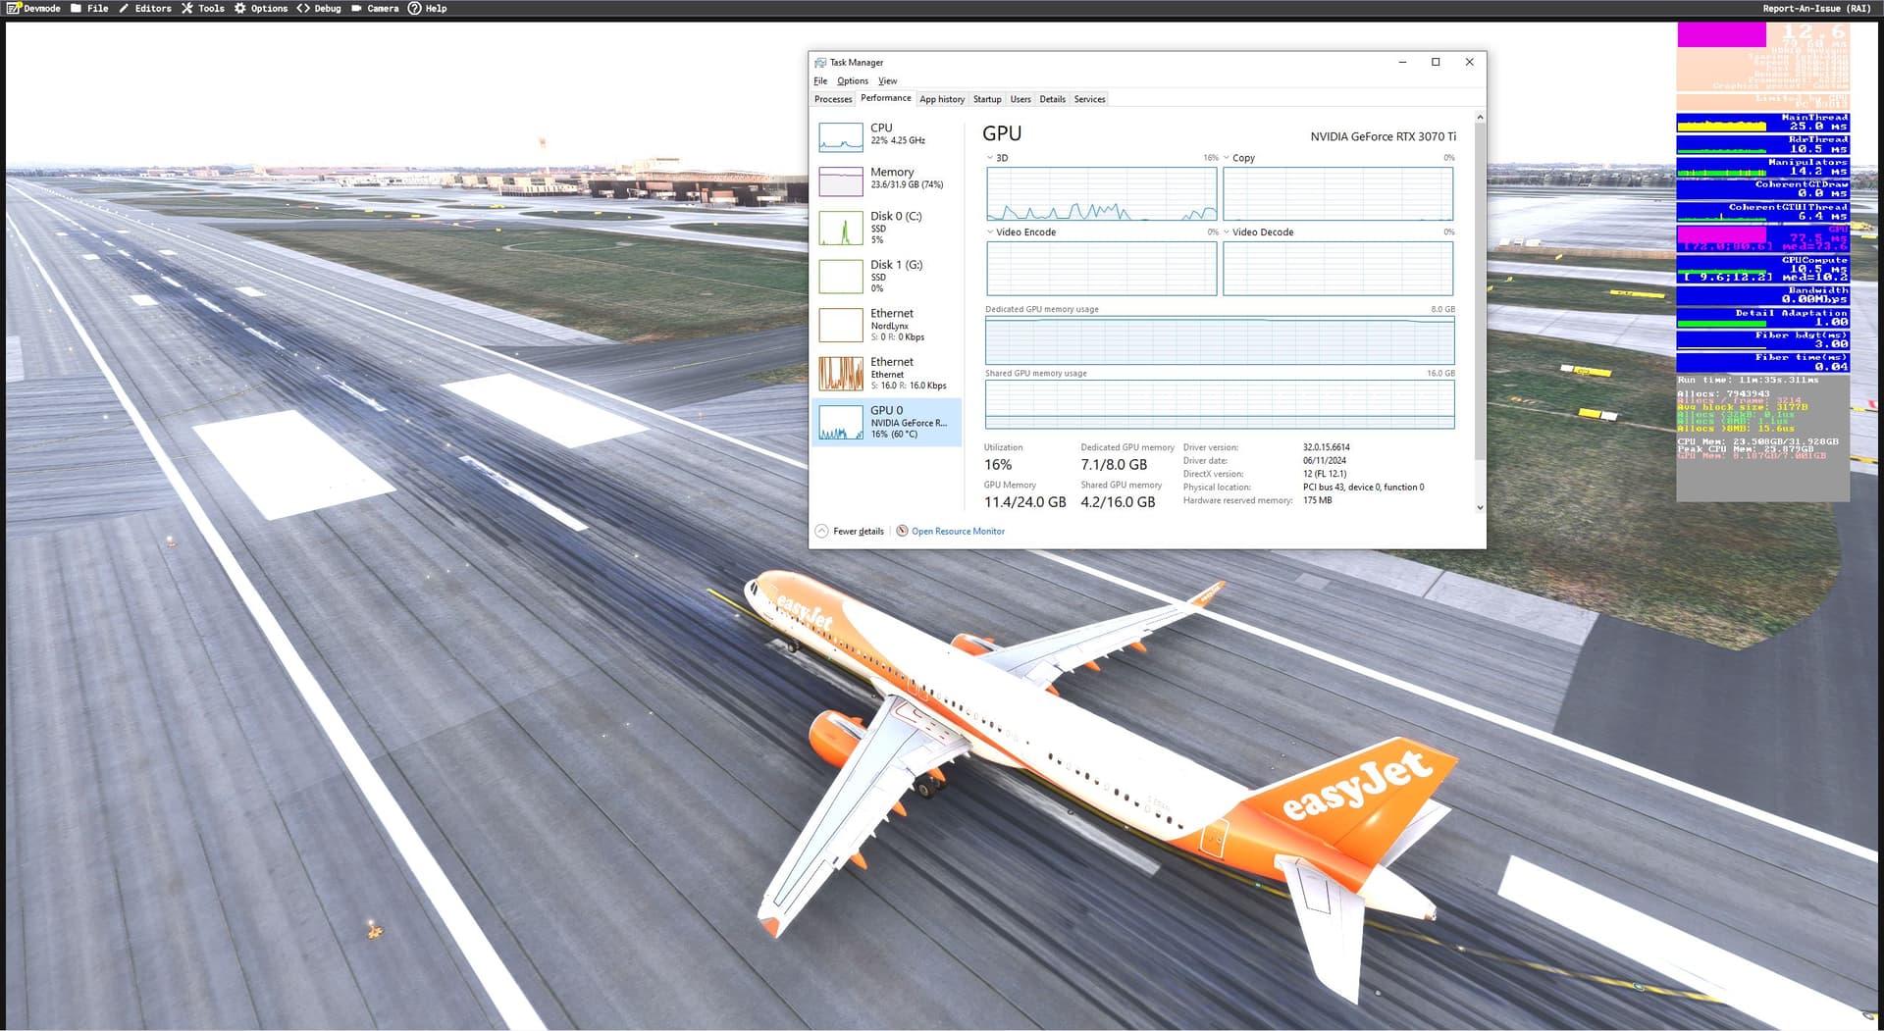
Task: Switch to the Processes tab
Action: pyautogui.click(x=833, y=99)
